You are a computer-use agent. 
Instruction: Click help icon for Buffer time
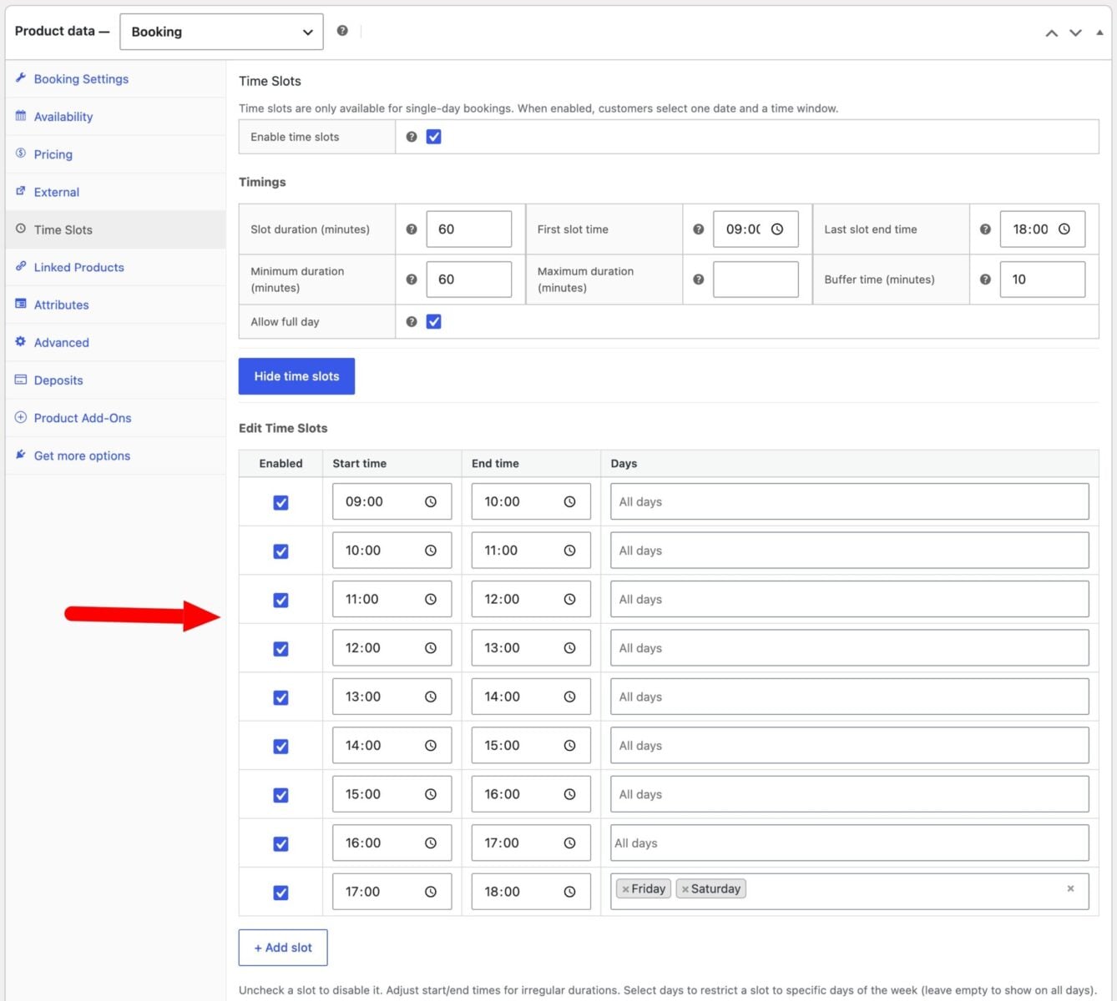[x=985, y=279]
